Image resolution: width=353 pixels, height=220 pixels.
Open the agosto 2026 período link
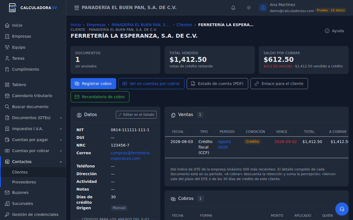click(224, 144)
